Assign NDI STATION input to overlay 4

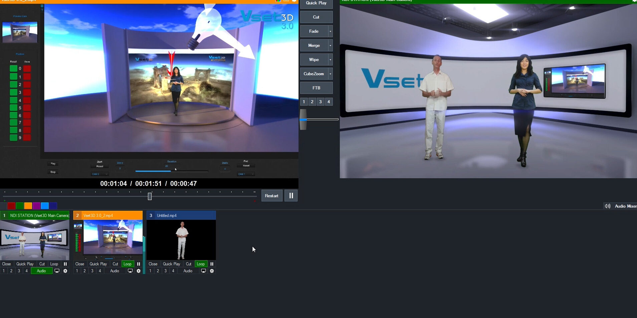coord(27,271)
